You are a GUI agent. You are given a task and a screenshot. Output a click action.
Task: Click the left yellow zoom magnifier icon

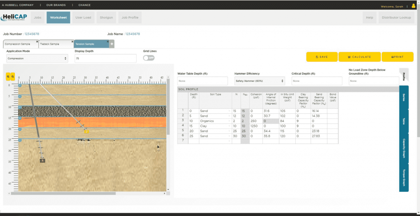pyautogui.click(x=8, y=76)
